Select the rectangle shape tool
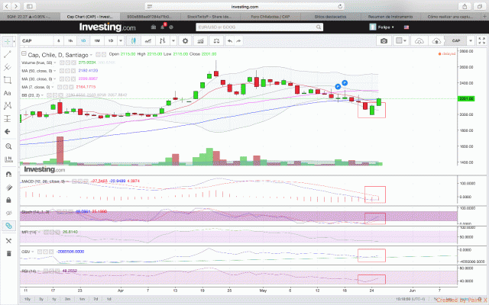The image size is (489, 305). tap(8, 80)
